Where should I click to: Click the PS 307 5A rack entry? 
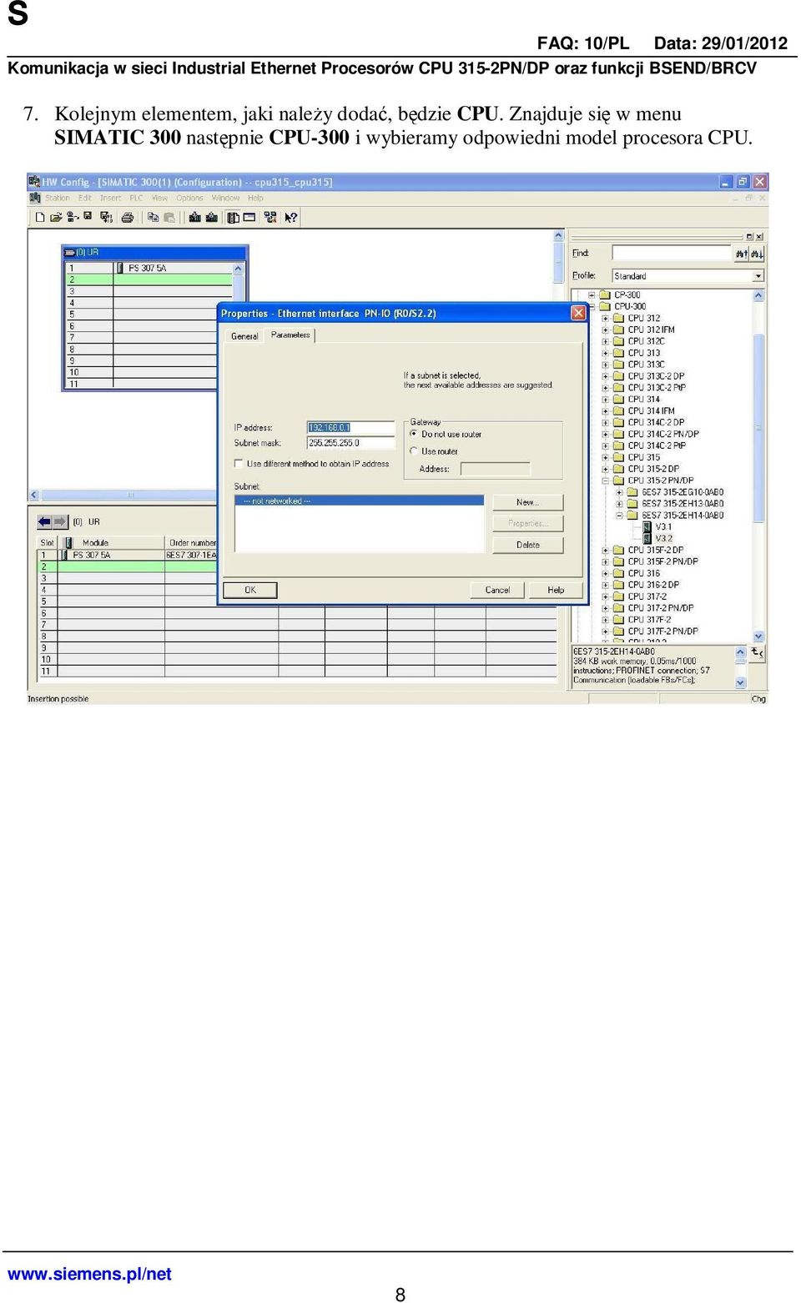[x=147, y=268]
